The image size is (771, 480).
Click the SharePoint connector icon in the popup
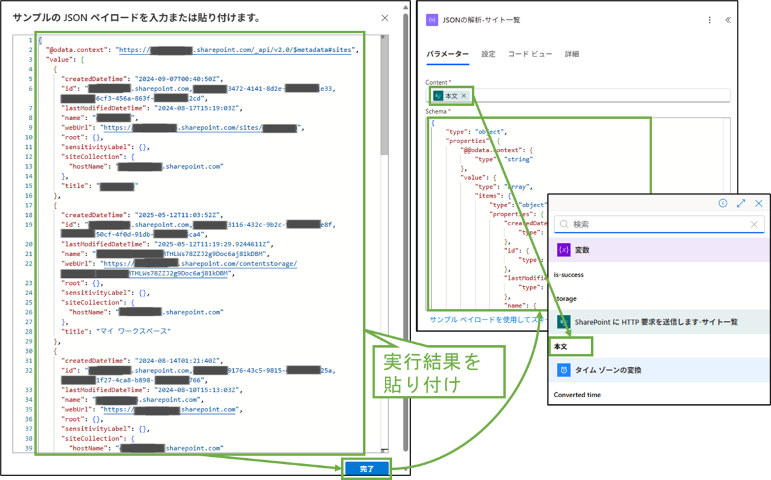(x=563, y=322)
